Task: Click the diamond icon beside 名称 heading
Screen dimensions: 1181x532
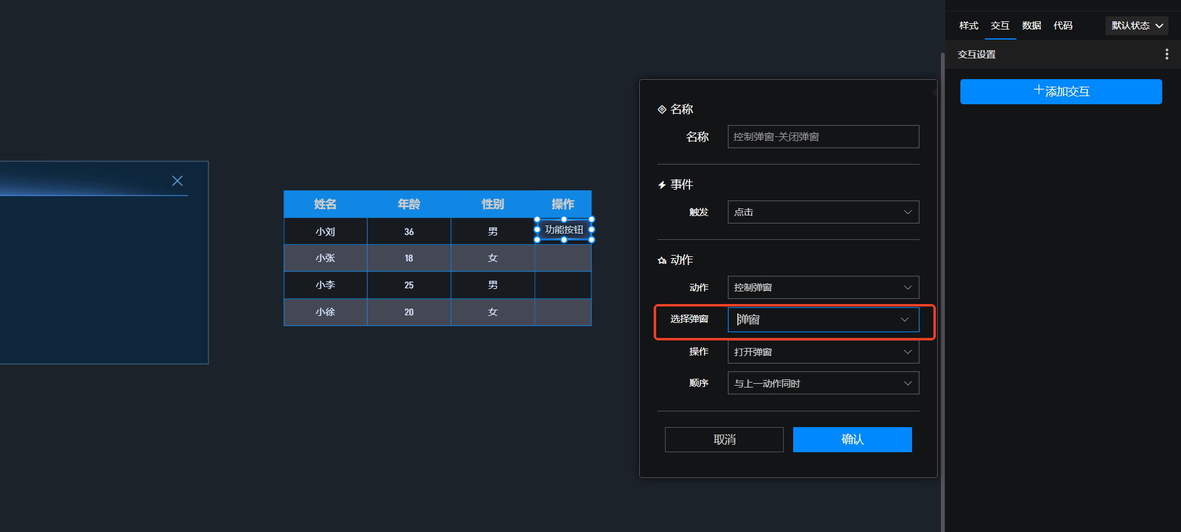Action: point(662,109)
